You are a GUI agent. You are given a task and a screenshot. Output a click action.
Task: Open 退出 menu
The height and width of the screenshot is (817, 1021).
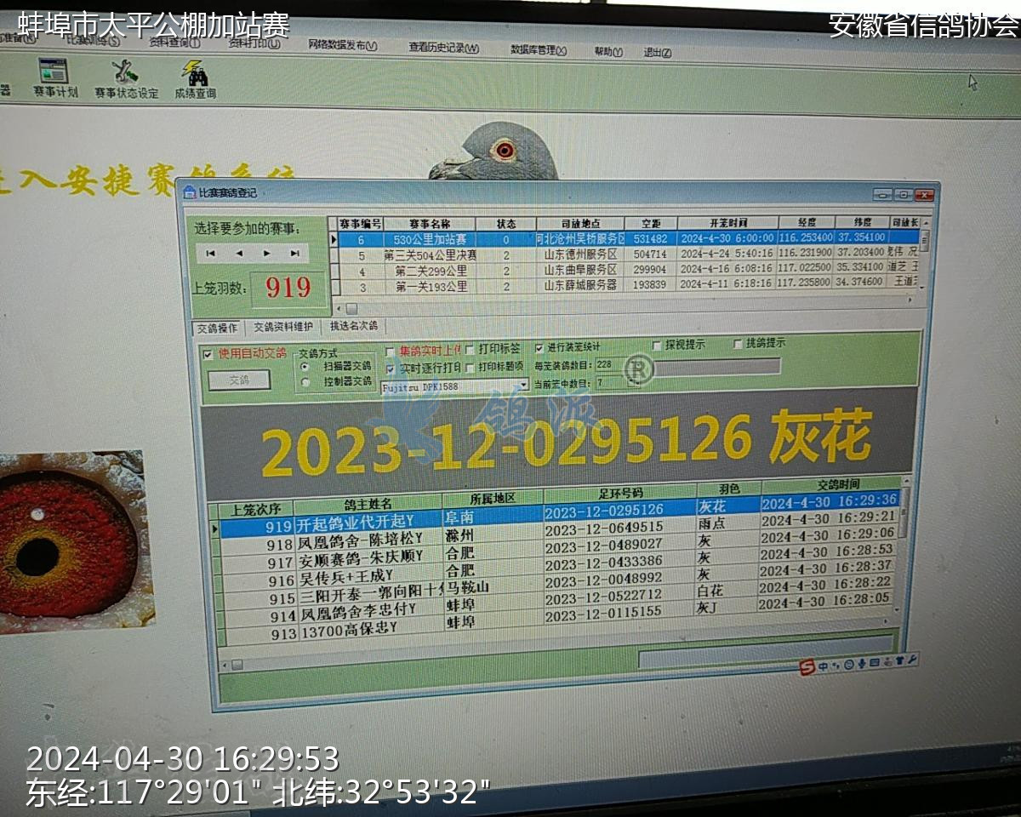(657, 53)
